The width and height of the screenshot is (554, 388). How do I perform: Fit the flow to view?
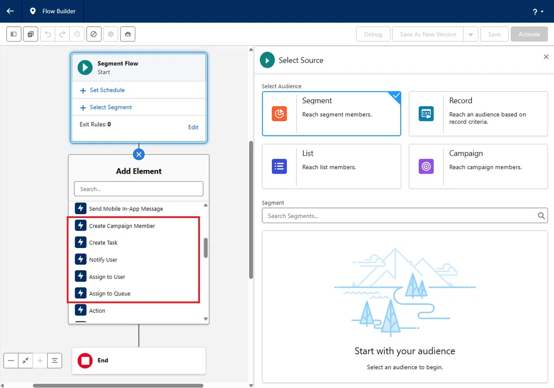coord(25,360)
